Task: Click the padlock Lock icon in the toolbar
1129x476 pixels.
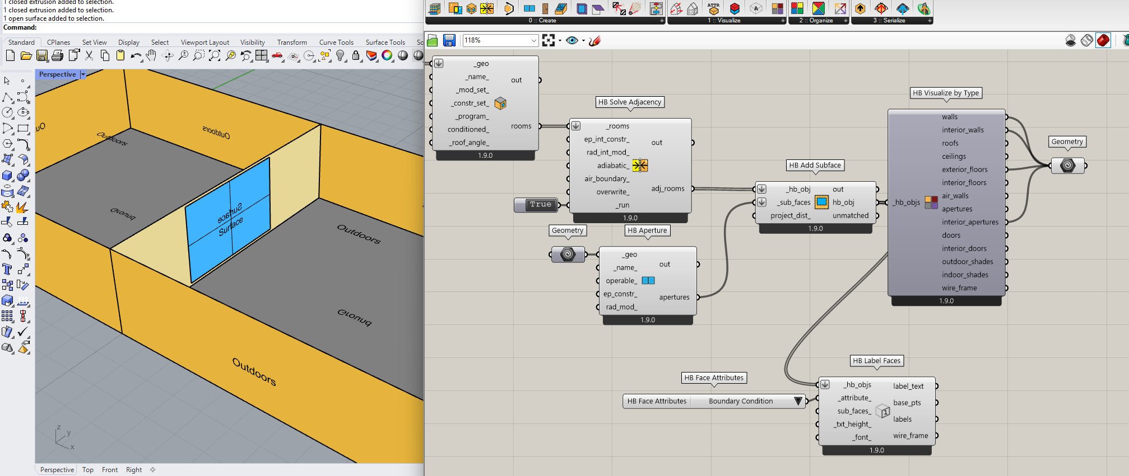Action: pyautogui.click(x=356, y=55)
